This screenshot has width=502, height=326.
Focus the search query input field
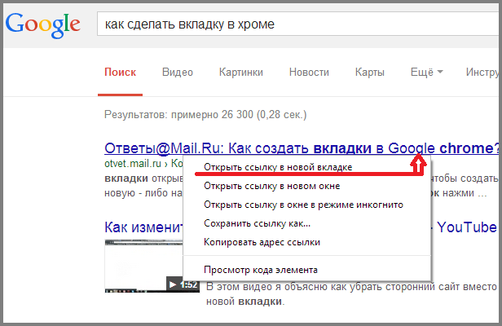click(293, 24)
